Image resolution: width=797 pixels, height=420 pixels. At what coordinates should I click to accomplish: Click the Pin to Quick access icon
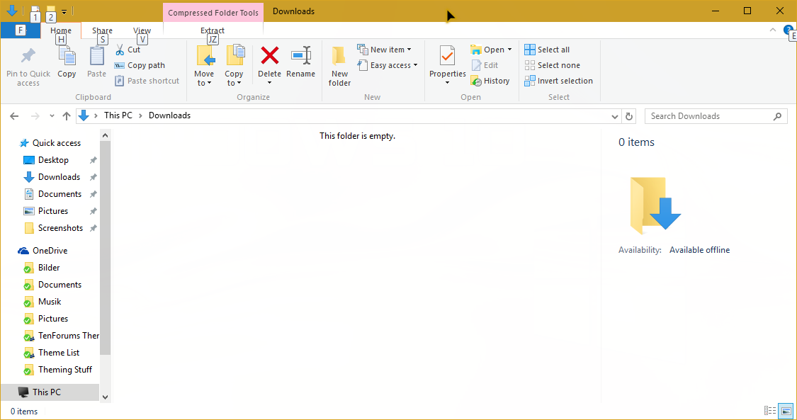(28, 56)
